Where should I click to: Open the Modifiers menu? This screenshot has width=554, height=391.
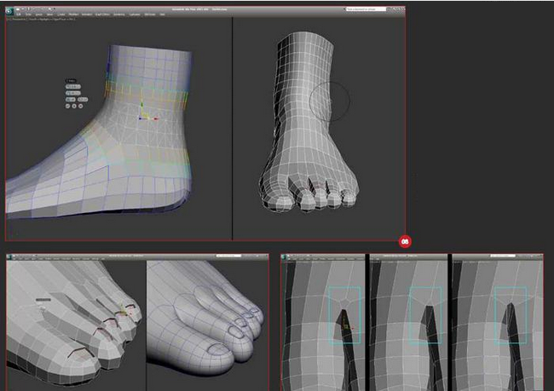73,14
